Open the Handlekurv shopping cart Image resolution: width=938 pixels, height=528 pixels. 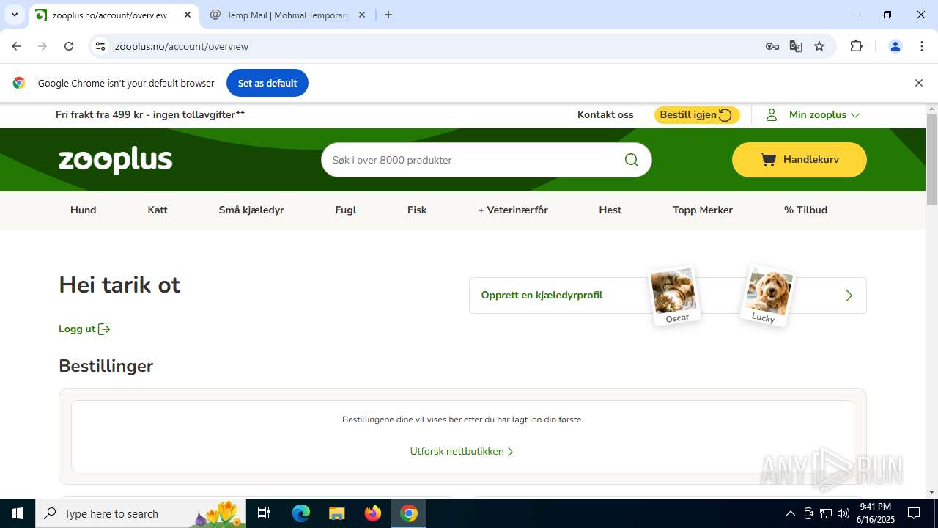pos(799,160)
